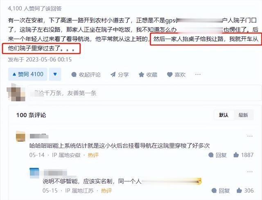262x200 pixels.
Task: Like the comment with 306 likes
Action: [x=245, y=191]
